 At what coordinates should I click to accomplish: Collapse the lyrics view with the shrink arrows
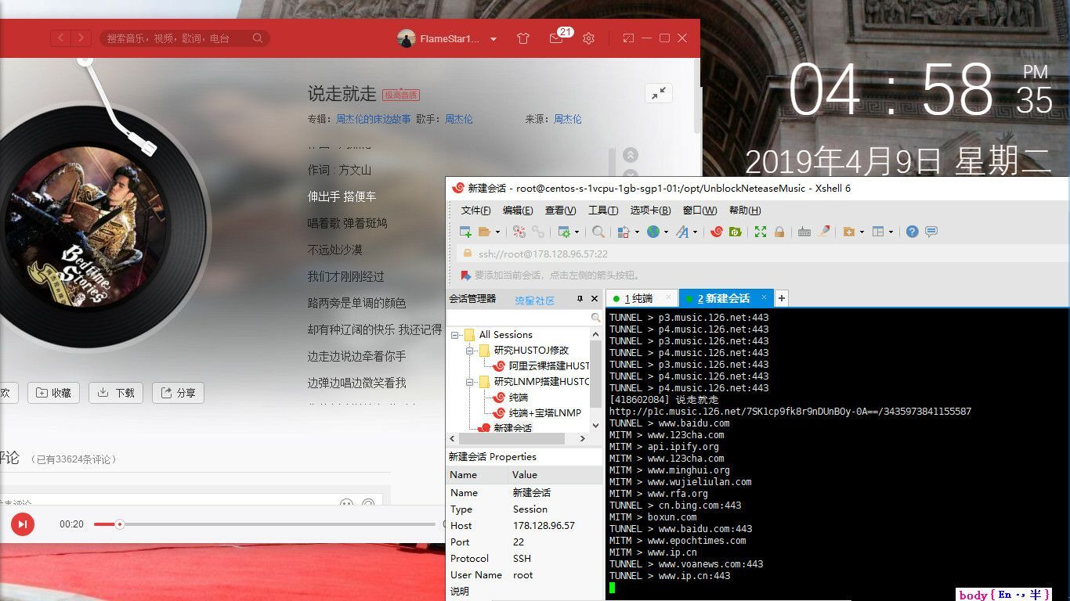[660, 93]
